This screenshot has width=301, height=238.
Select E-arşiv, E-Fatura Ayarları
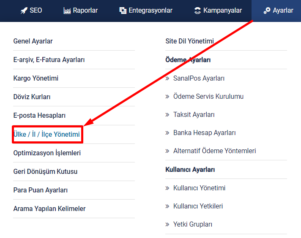click(x=49, y=60)
